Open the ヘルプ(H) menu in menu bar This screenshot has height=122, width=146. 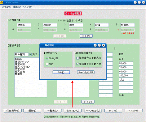pos(27,7)
